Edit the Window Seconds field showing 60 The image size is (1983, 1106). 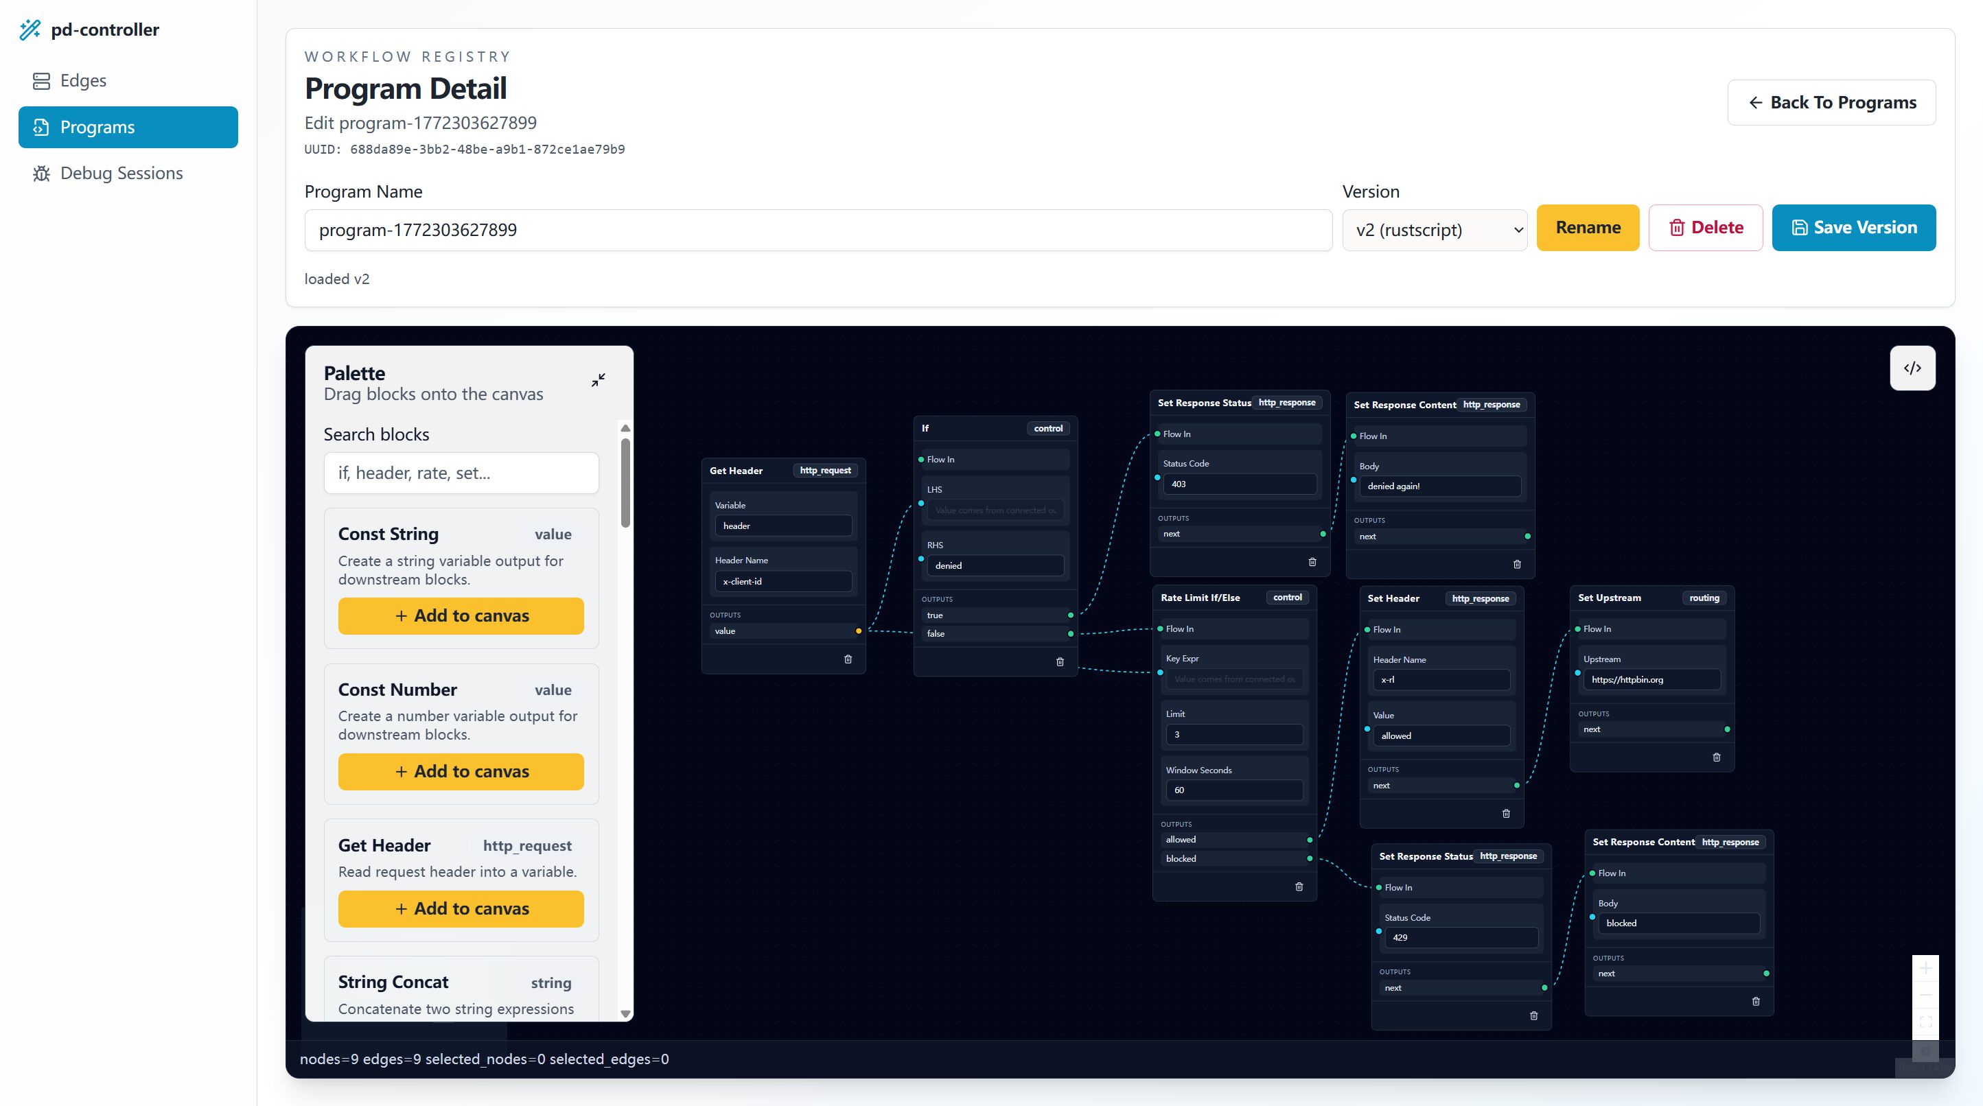[x=1234, y=790]
